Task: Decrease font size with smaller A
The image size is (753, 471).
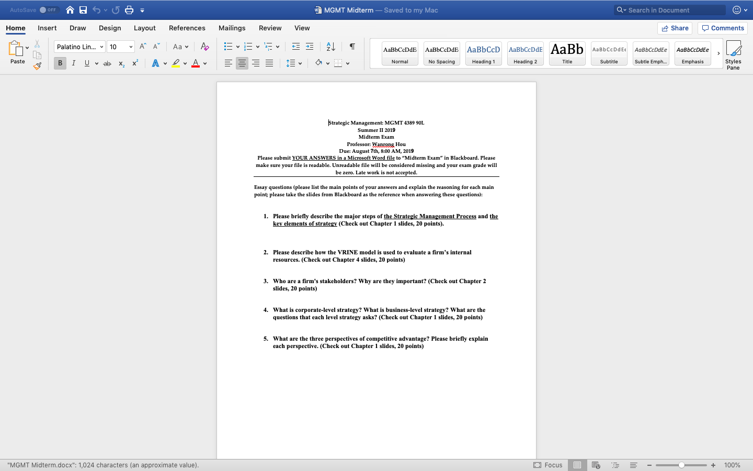Action: point(156,47)
